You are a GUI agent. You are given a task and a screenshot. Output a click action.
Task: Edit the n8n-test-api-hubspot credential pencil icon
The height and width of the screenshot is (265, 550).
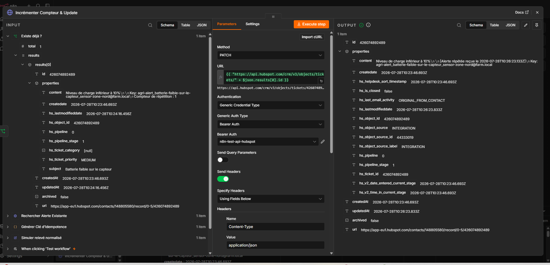(x=323, y=142)
